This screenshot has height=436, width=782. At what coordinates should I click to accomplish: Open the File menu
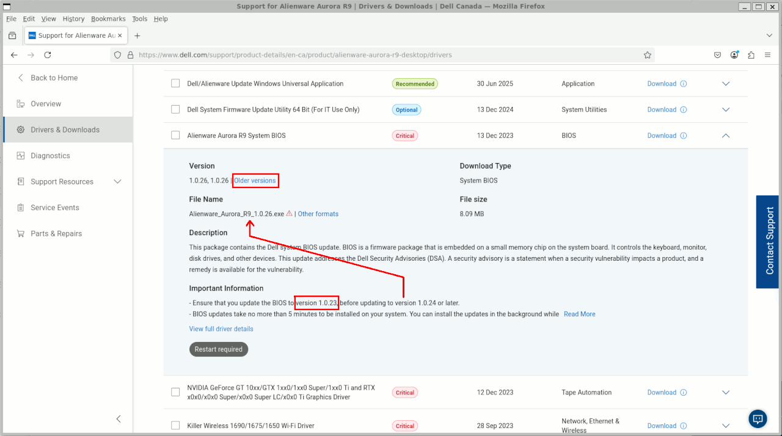[11, 19]
